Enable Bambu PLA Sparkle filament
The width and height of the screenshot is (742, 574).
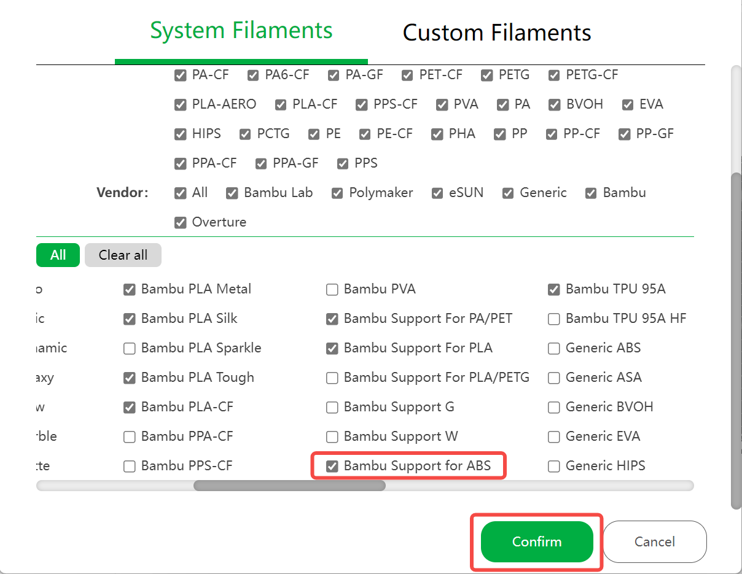coord(129,348)
